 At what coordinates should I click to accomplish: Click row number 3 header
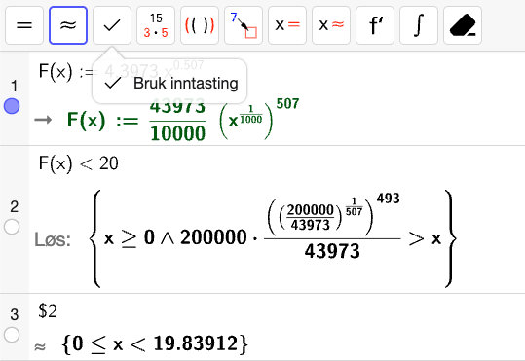click(x=14, y=314)
